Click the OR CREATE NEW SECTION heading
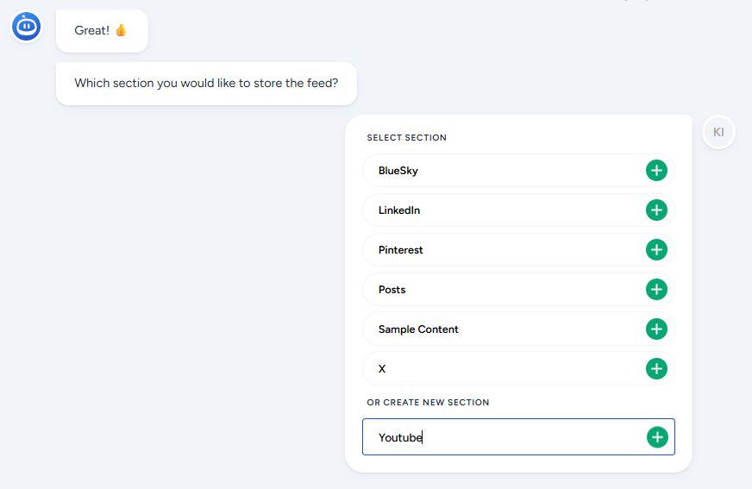 click(428, 403)
